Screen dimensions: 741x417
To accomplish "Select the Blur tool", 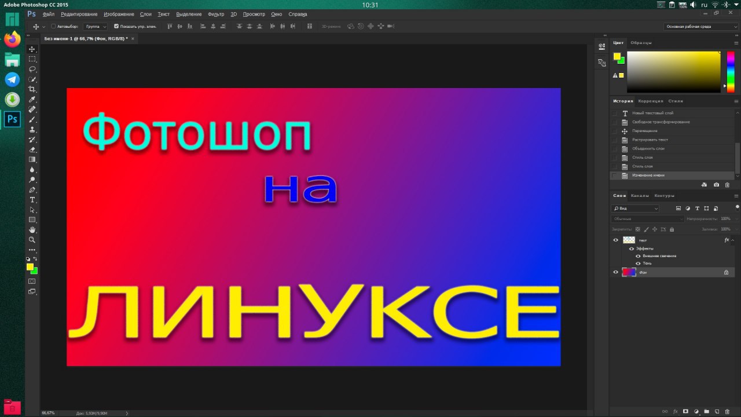I will [32, 170].
